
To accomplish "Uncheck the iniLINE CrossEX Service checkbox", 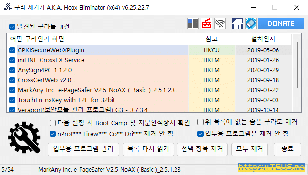I will [x=12, y=60].
